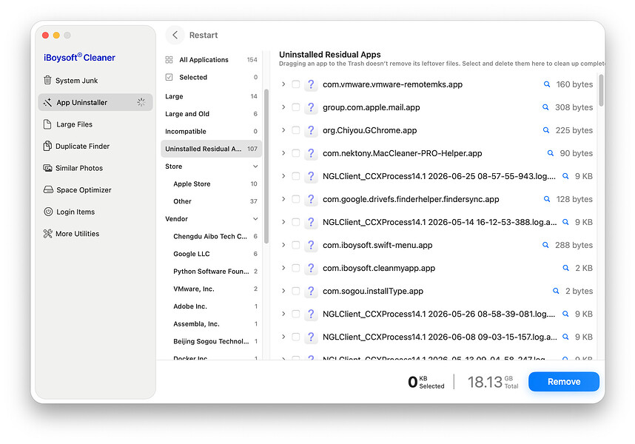
Task: Click magnifier for NGLClient log 2026-06-08
Action: pyautogui.click(x=565, y=337)
